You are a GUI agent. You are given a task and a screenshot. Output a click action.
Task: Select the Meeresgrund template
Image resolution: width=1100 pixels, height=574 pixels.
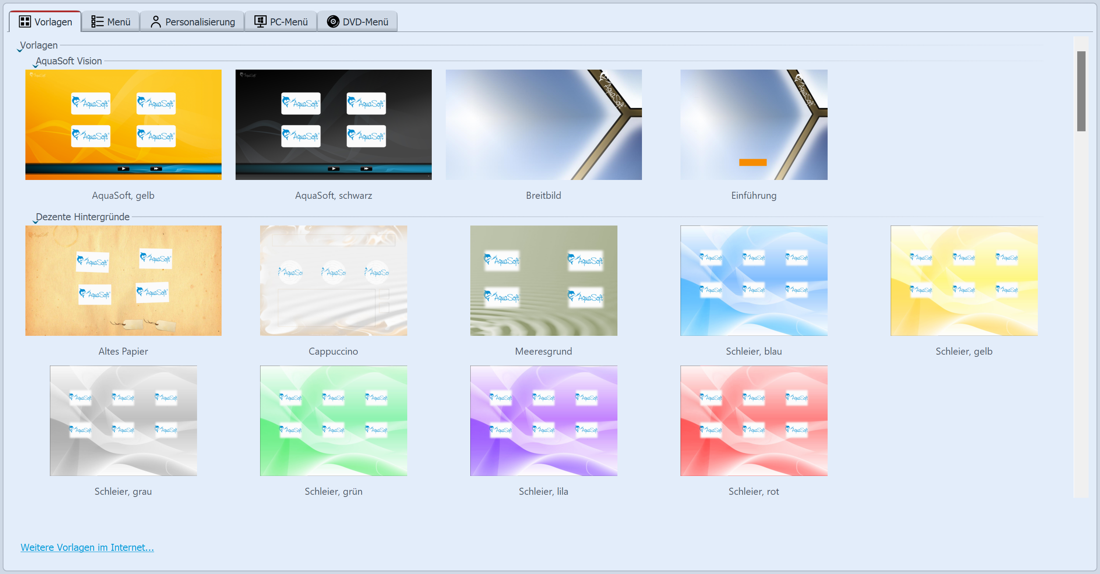tap(543, 281)
